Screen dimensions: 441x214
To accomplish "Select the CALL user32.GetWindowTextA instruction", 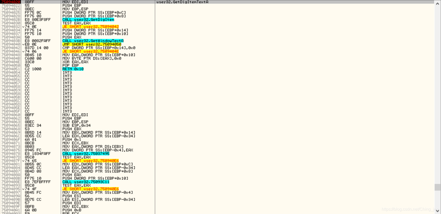I will 93,41.
